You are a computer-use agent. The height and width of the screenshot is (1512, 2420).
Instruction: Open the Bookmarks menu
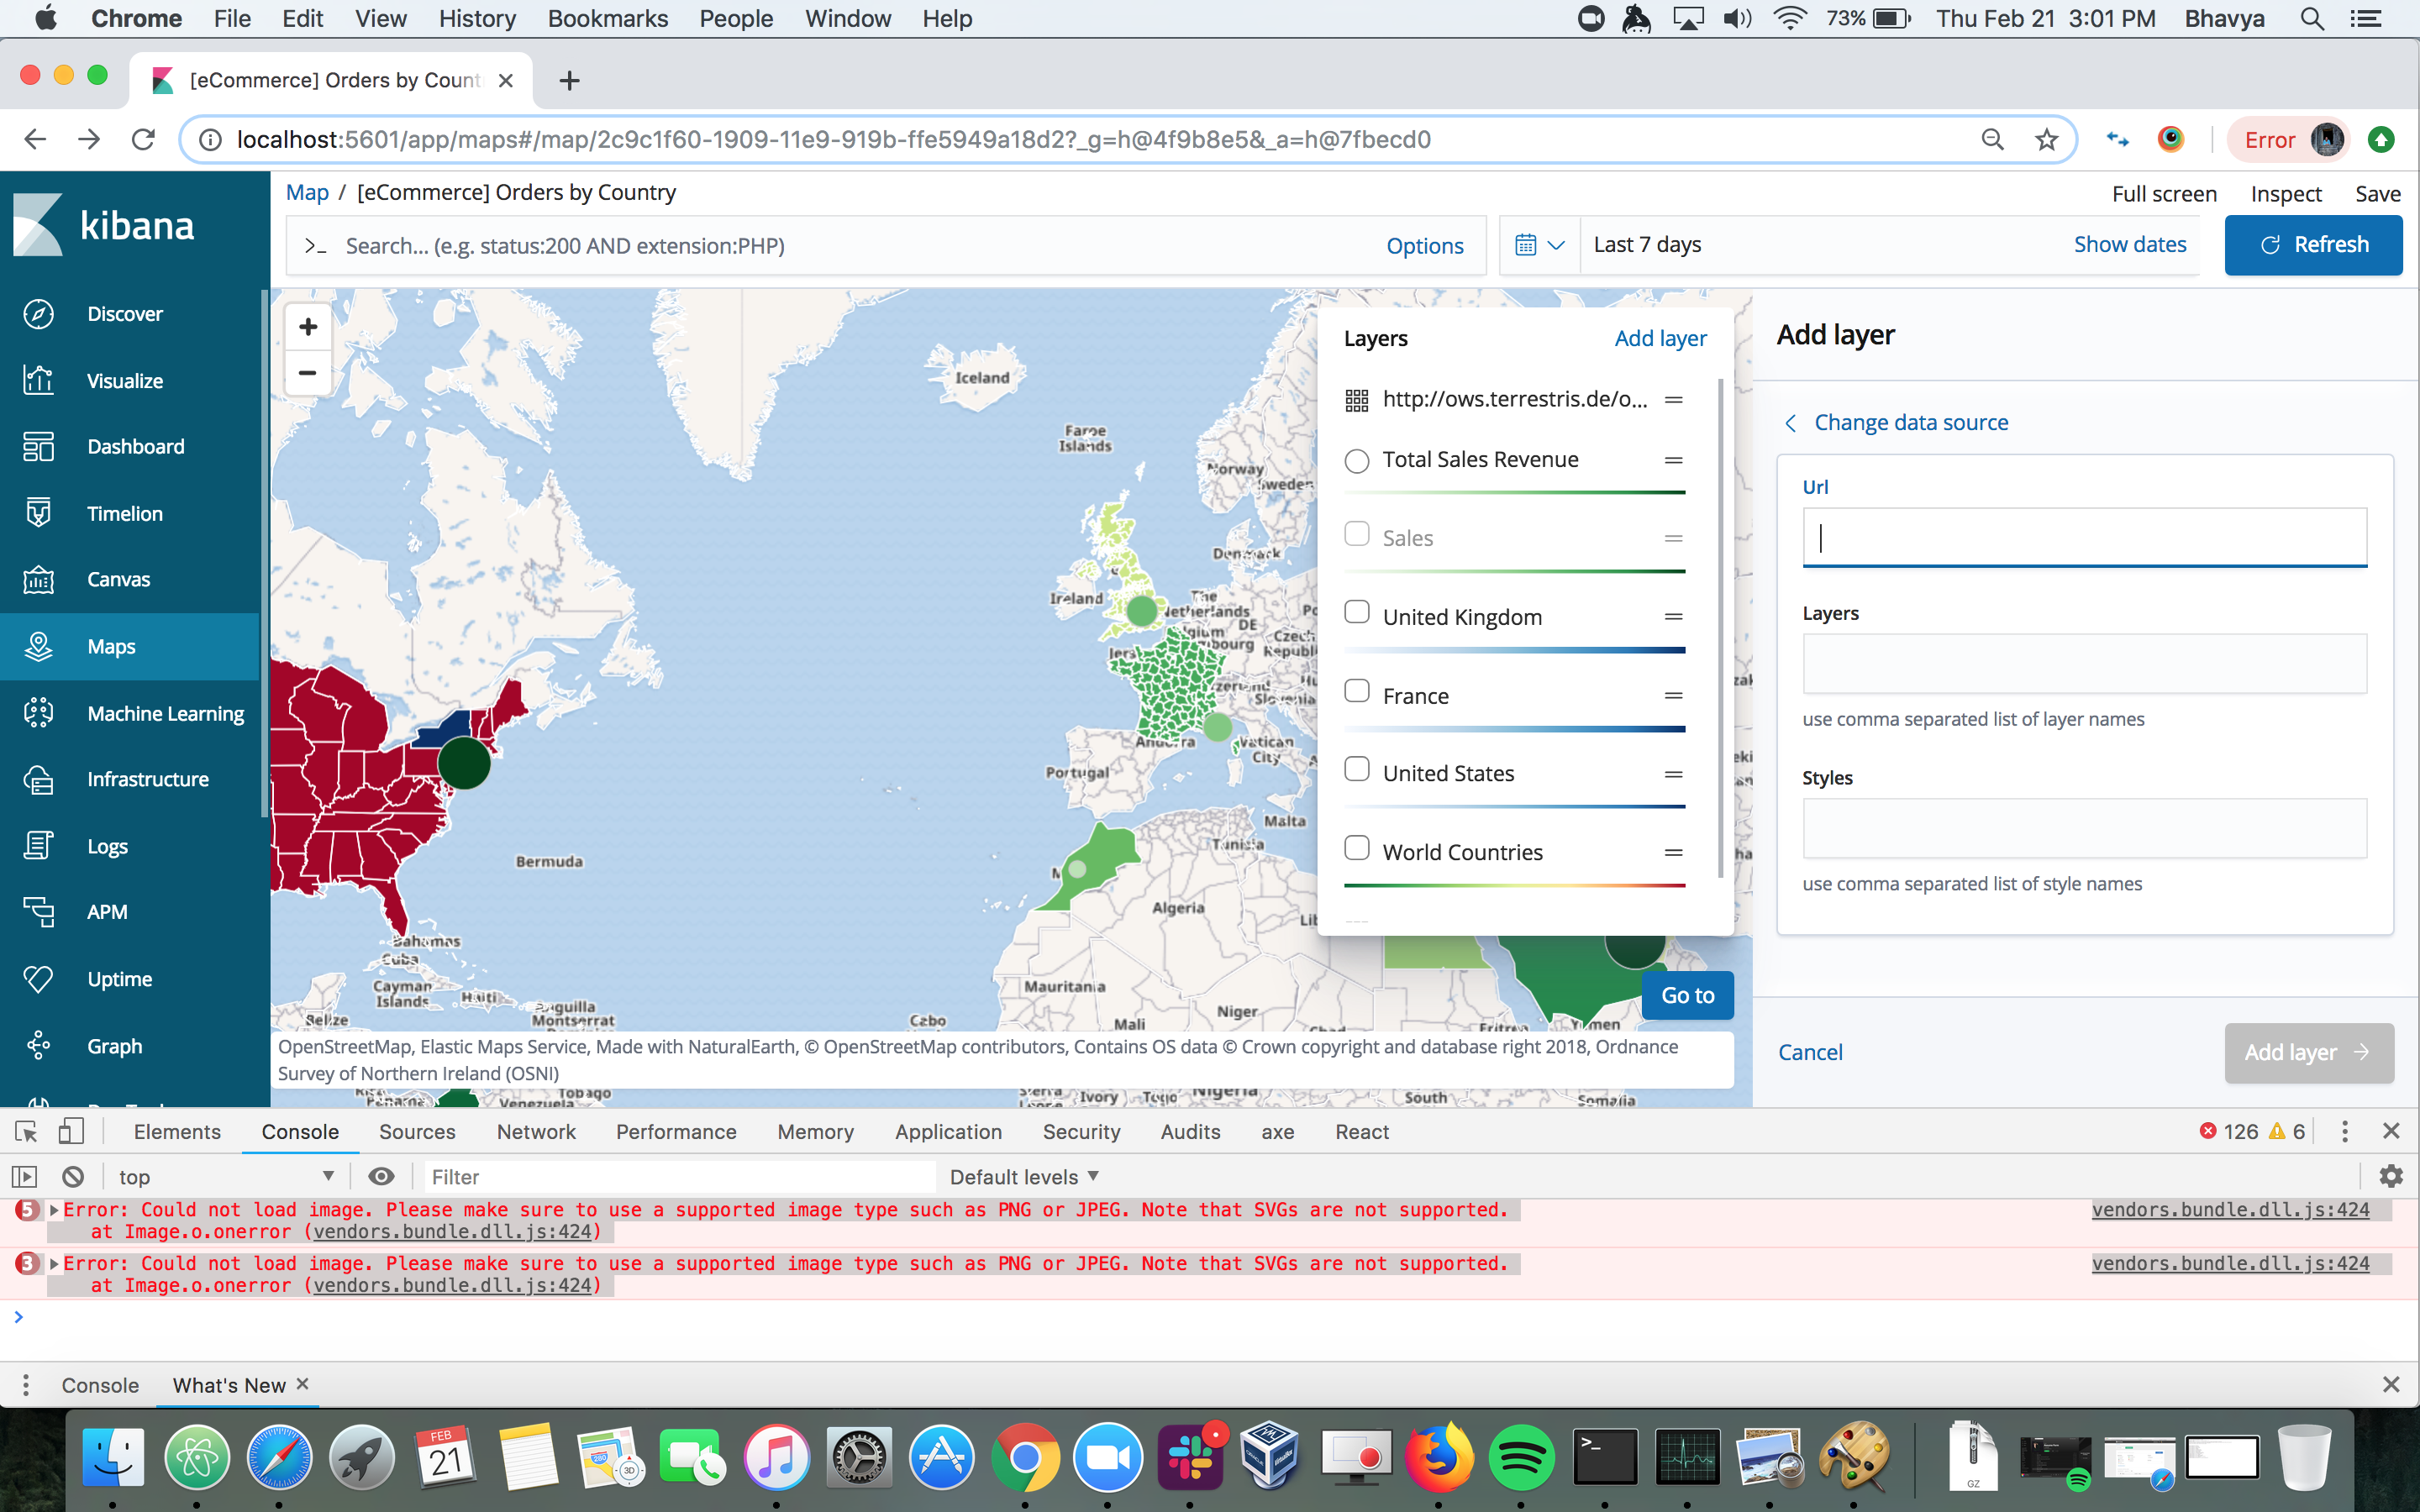coord(607,18)
